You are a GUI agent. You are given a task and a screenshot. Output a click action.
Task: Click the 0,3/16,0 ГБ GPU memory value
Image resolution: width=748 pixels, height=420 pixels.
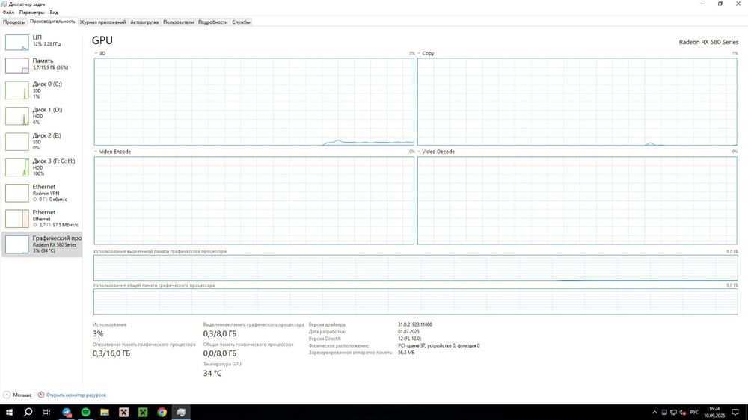click(111, 353)
